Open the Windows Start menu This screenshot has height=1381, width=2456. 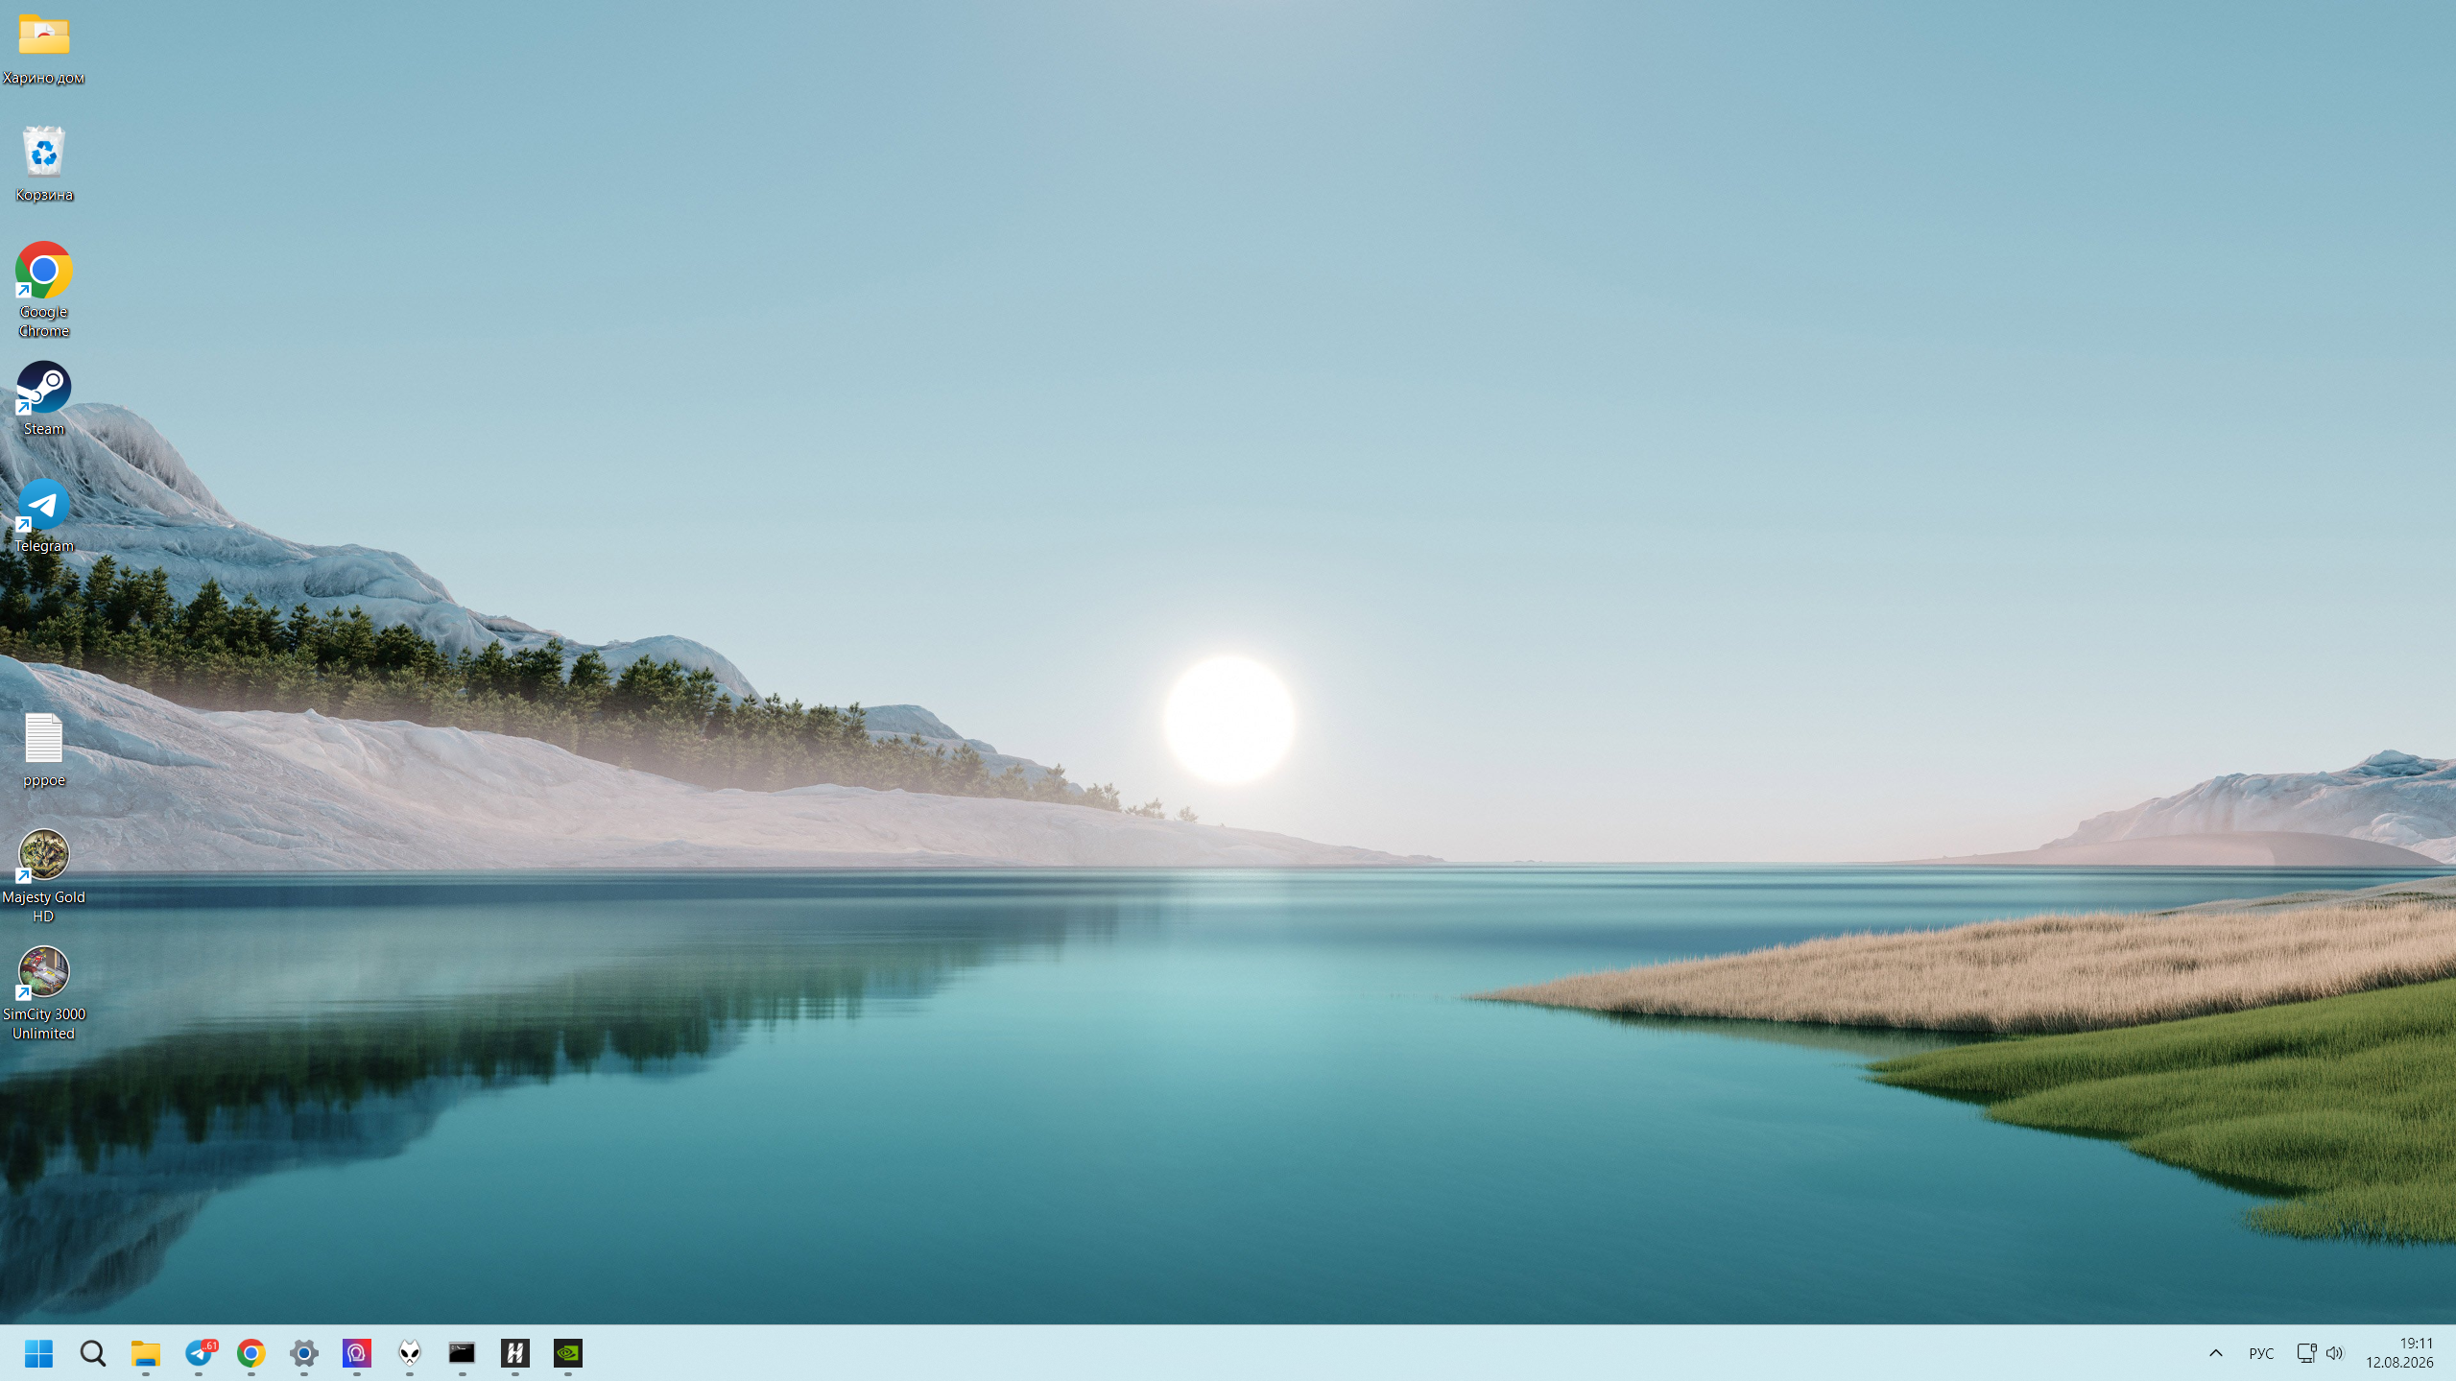(x=38, y=1353)
